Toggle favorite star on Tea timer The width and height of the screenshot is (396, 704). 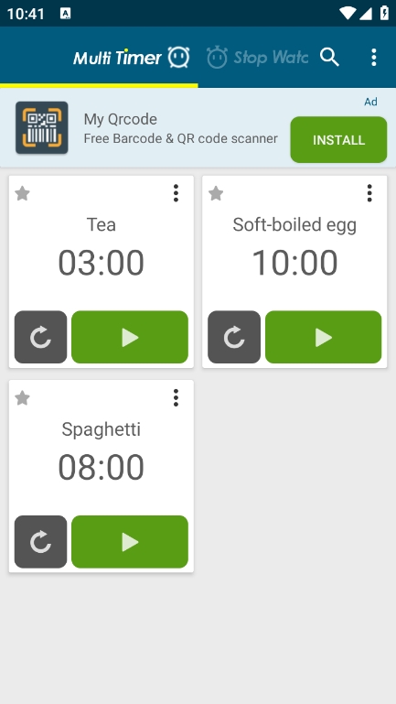[23, 193]
